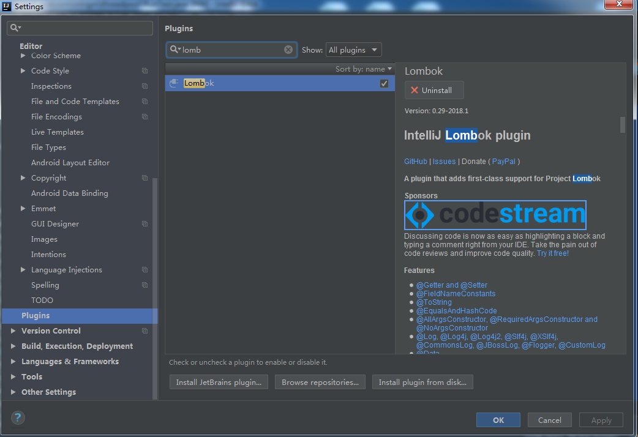This screenshot has height=437, width=638.
Task: Click project-level icon next to GUI Designer
Action: [144, 224]
